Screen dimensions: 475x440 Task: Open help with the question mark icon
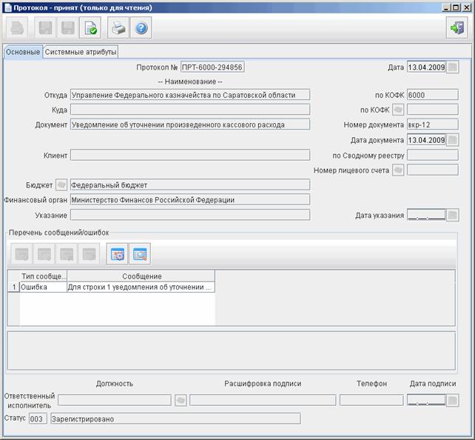pyautogui.click(x=141, y=28)
